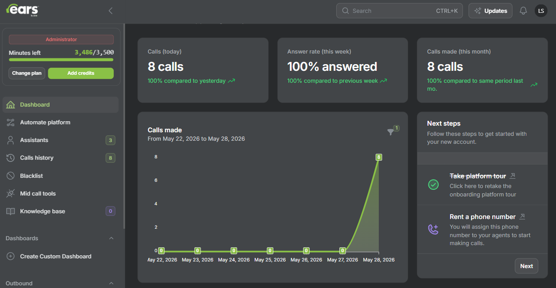Open the notifications bell

523,11
